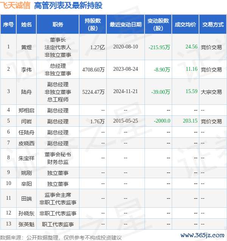Click the date 2023-08-24

click(x=126, y=69)
